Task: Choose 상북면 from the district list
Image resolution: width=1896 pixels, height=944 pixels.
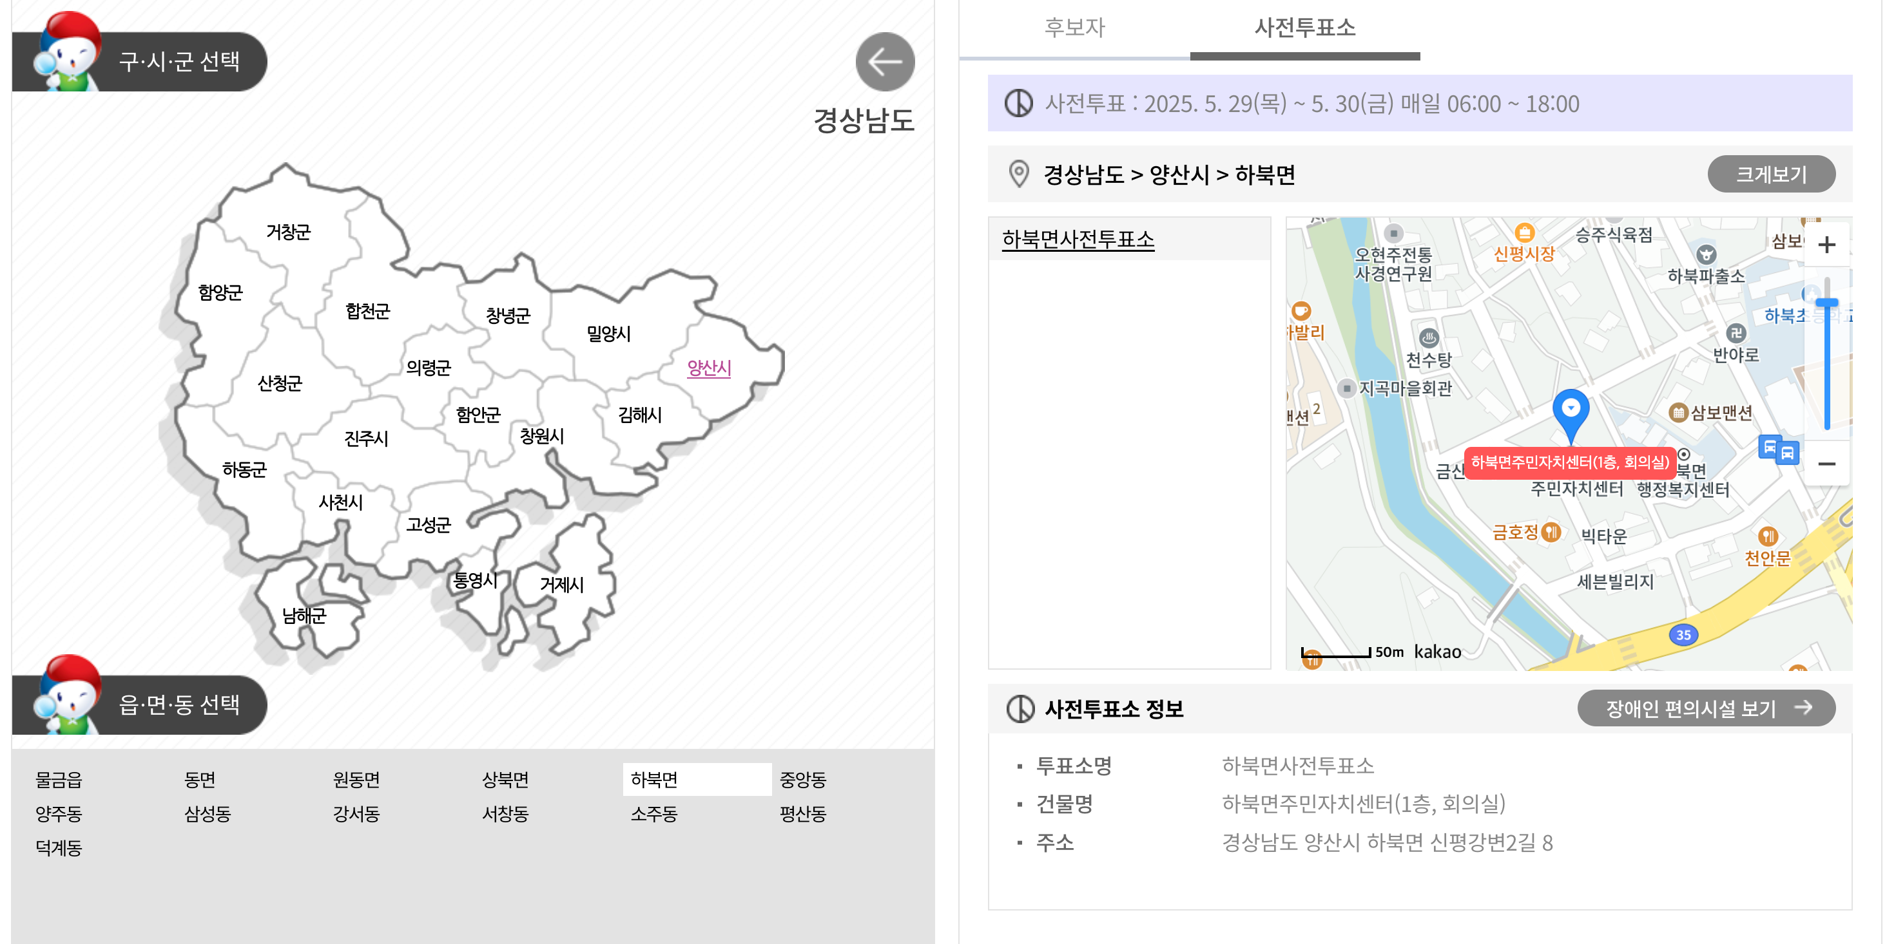Action: click(505, 779)
